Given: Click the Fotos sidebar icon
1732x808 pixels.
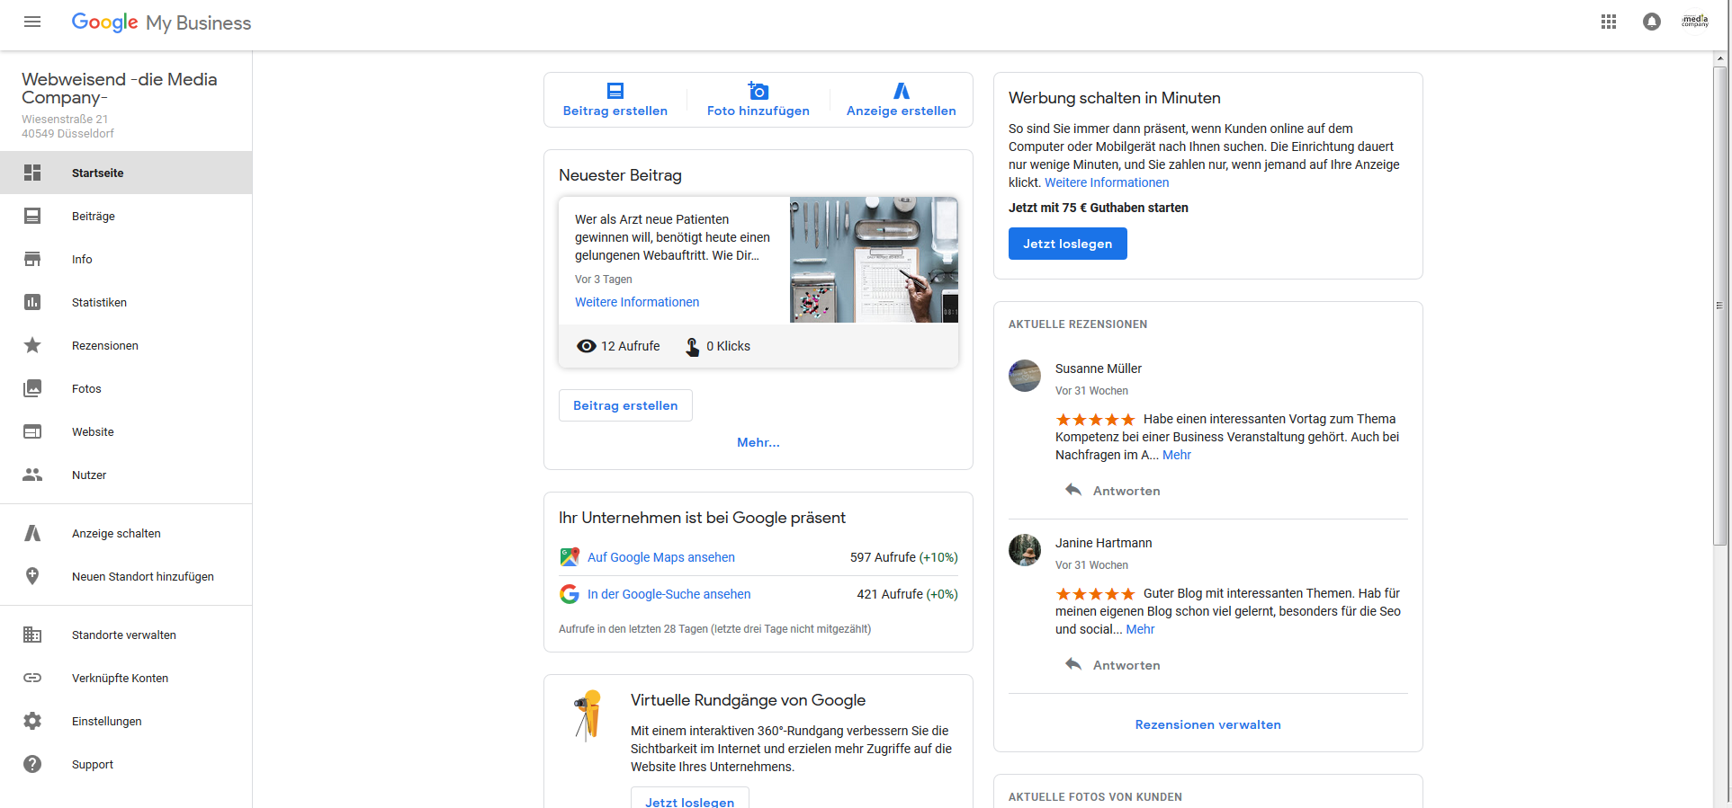Looking at the screenshot, I should click(x=32, y=388).
